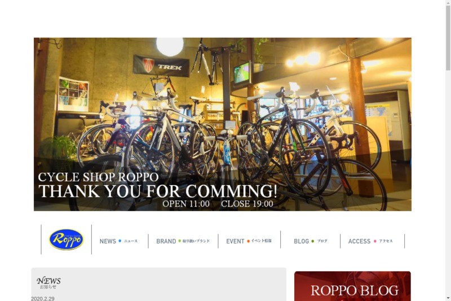The width and height of the screenshot is (451, 301).
Task: Click the main bike shop hero image
Action: point(223,124)
